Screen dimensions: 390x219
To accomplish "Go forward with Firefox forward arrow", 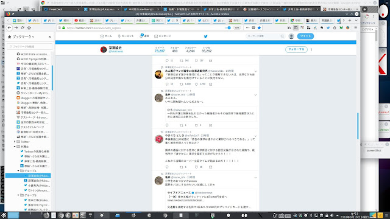I will pos(16,28).
